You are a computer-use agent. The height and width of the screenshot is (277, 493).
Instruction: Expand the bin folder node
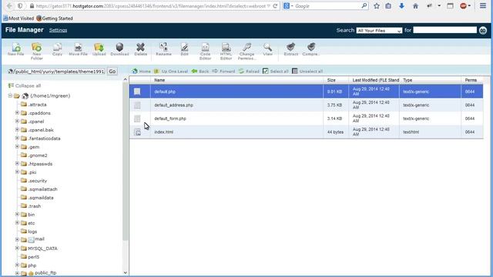tap(17, 215)
